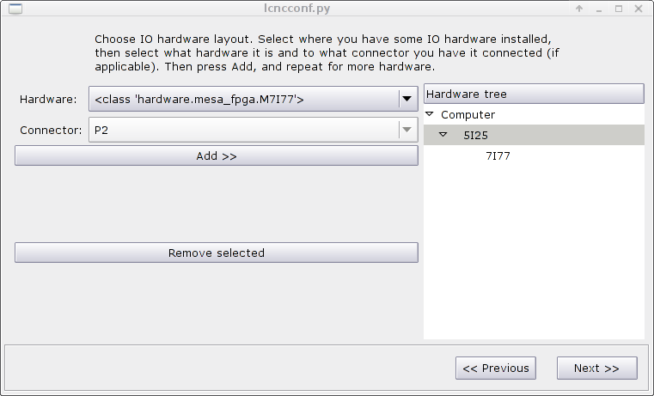Collapse the 5I25 tree node triangle
This screenshot has height=396, width=654.
point(443,135)
